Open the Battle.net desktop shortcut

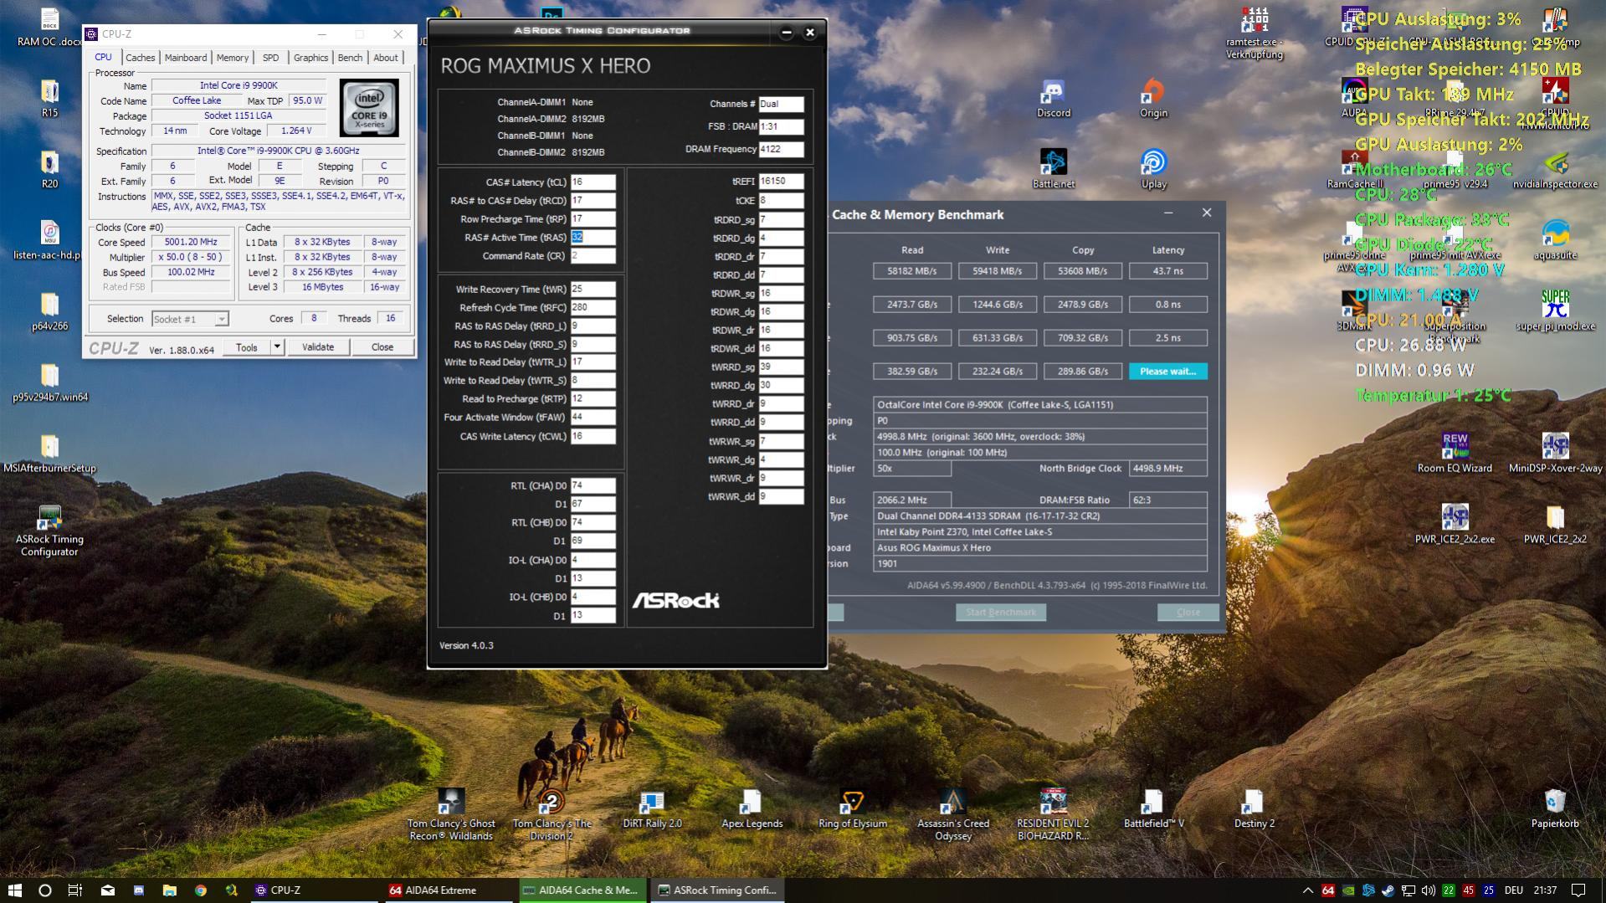coord(1053,170)
